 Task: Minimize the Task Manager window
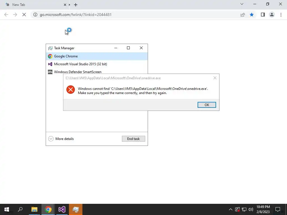[116, 48]
